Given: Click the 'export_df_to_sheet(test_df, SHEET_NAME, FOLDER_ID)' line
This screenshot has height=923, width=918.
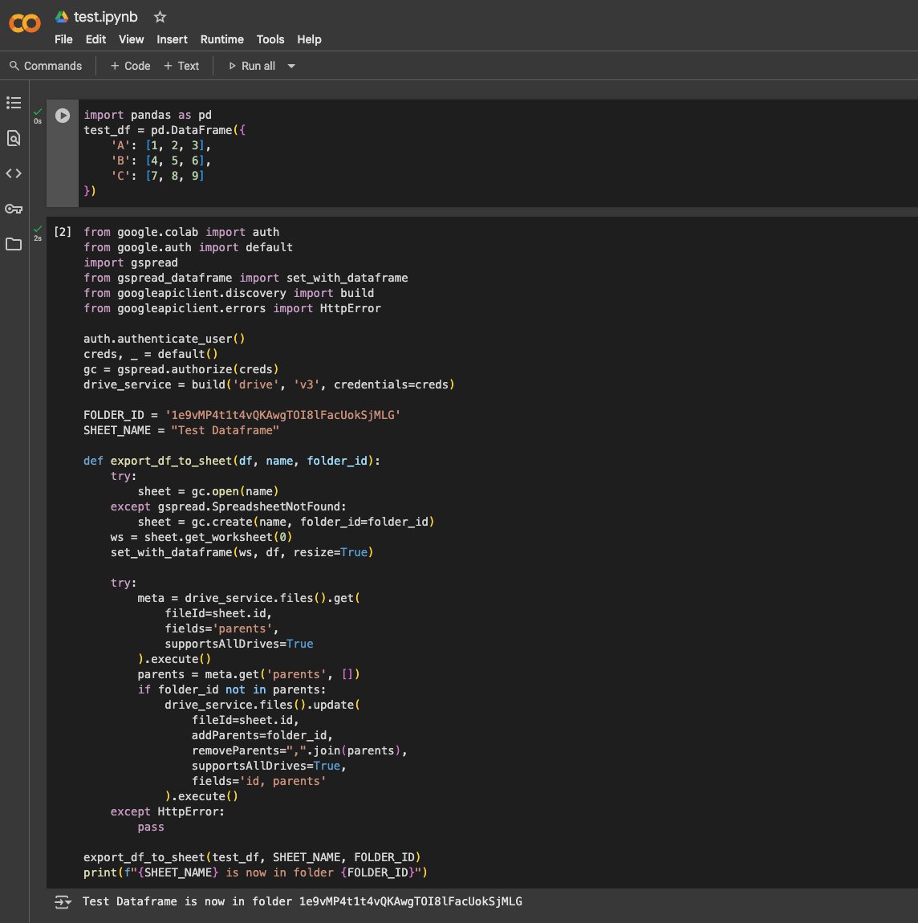Looking at the screenshot, I should click(252, 857).
